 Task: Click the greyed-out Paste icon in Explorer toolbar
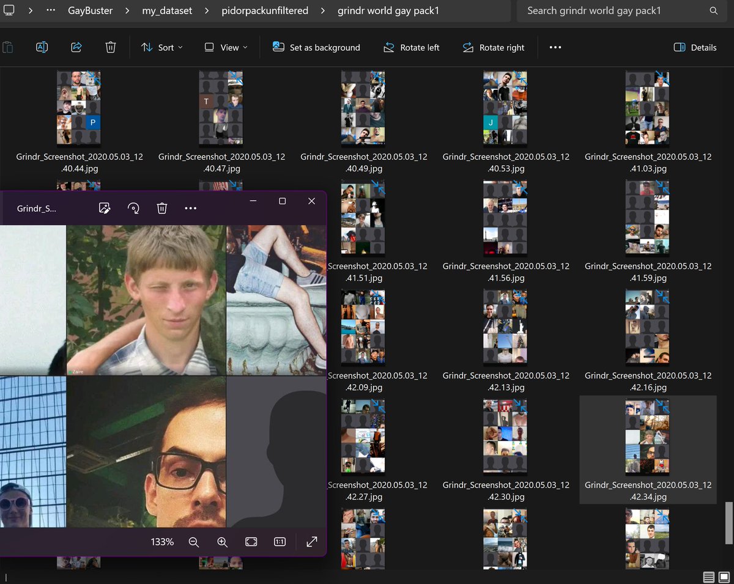(x=8, y=47)
